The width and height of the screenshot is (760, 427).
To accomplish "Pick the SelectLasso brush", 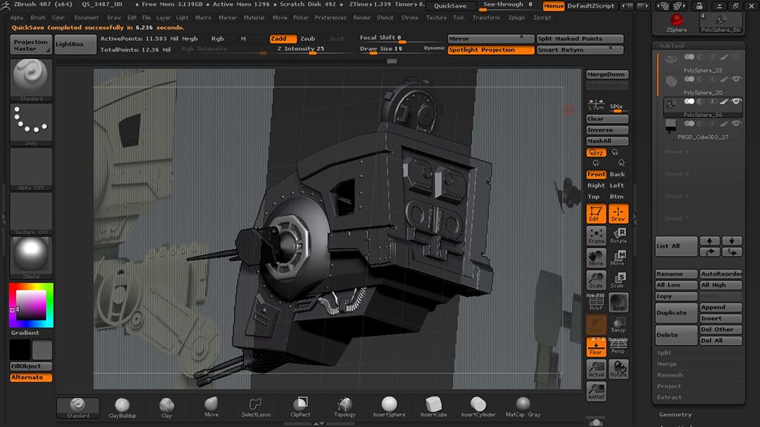I will pyautogui.click(x=256, y=407).
